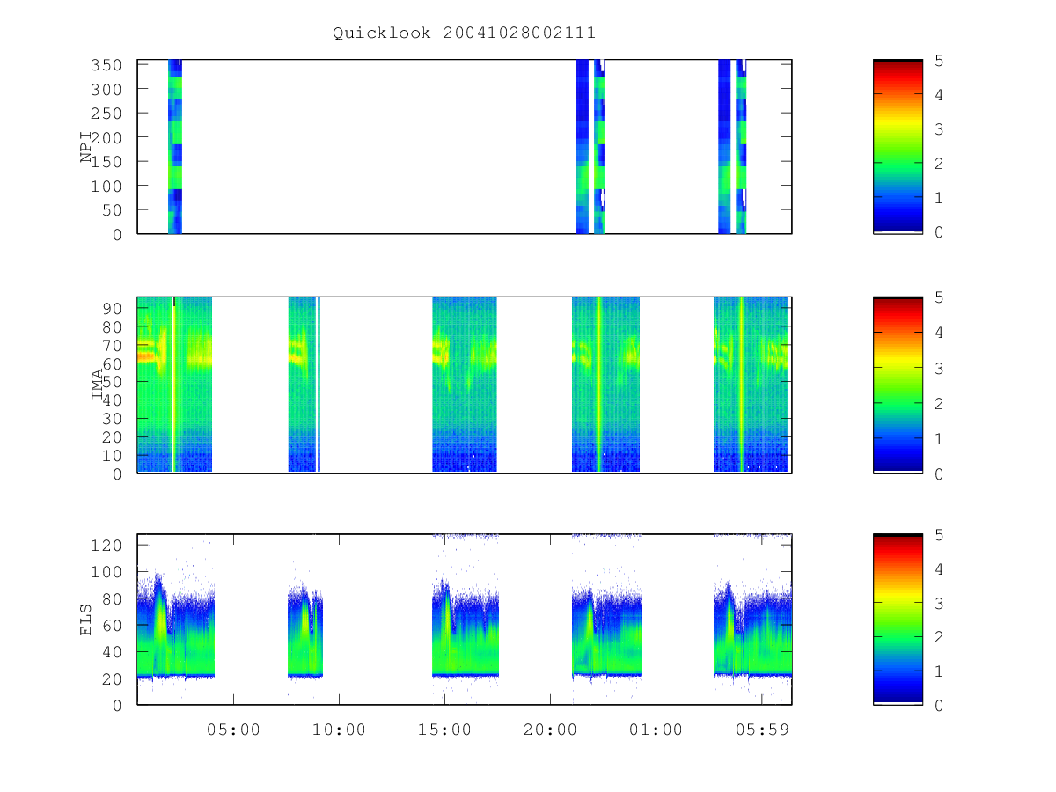
Task: Select the IMA y-axis label
Action: 97,385
